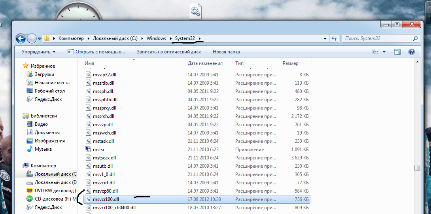The width and height of the screenshot is (431, 214).
Task: Open the address bar history dropdown
Action: tap(325, 39)
